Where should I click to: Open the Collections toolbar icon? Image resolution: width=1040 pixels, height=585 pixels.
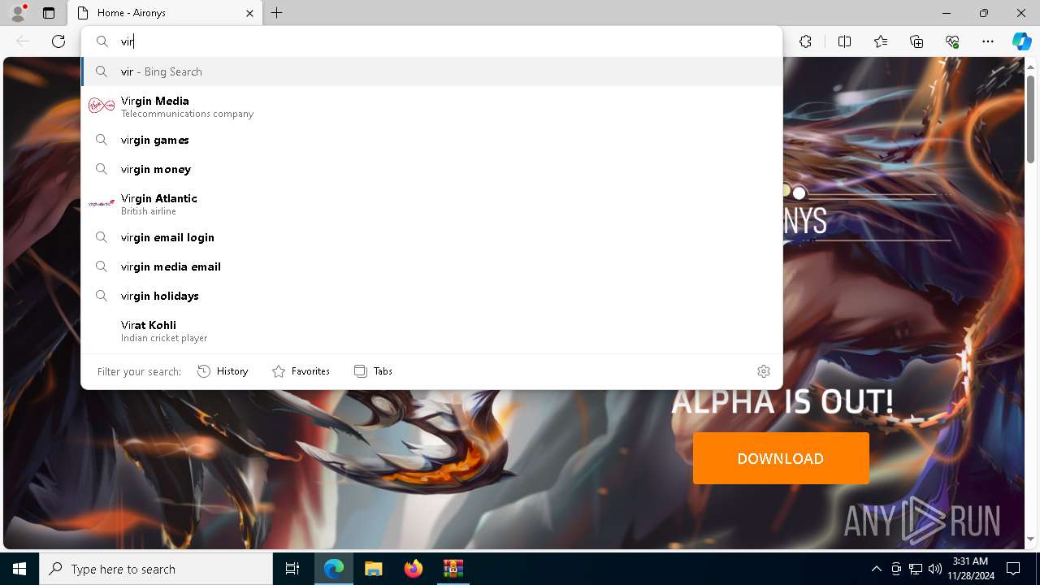pyautogui.click(x=916, y=41)
